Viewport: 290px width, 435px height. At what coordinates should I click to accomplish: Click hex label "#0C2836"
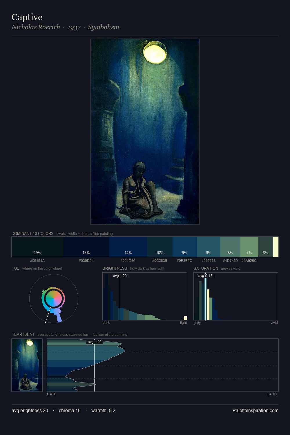pos(159,260)
